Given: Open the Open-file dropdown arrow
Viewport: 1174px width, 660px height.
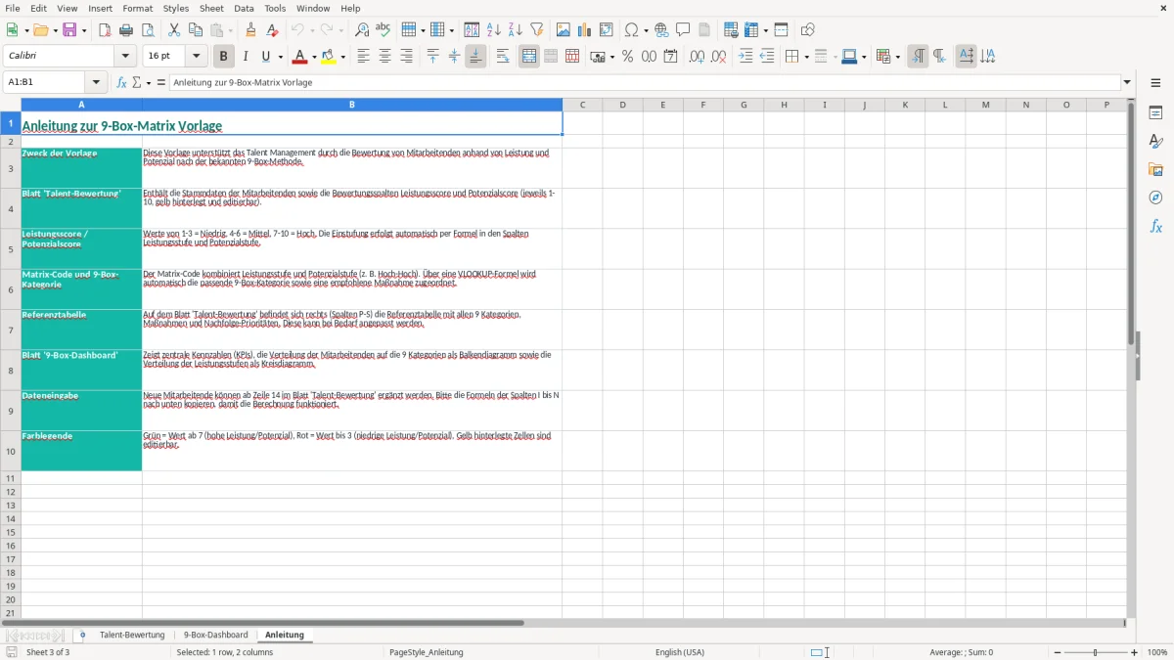Looking at the screenshot, I should coord(54,30).
